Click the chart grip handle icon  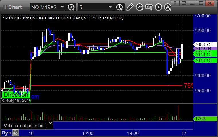coord(5,7)
